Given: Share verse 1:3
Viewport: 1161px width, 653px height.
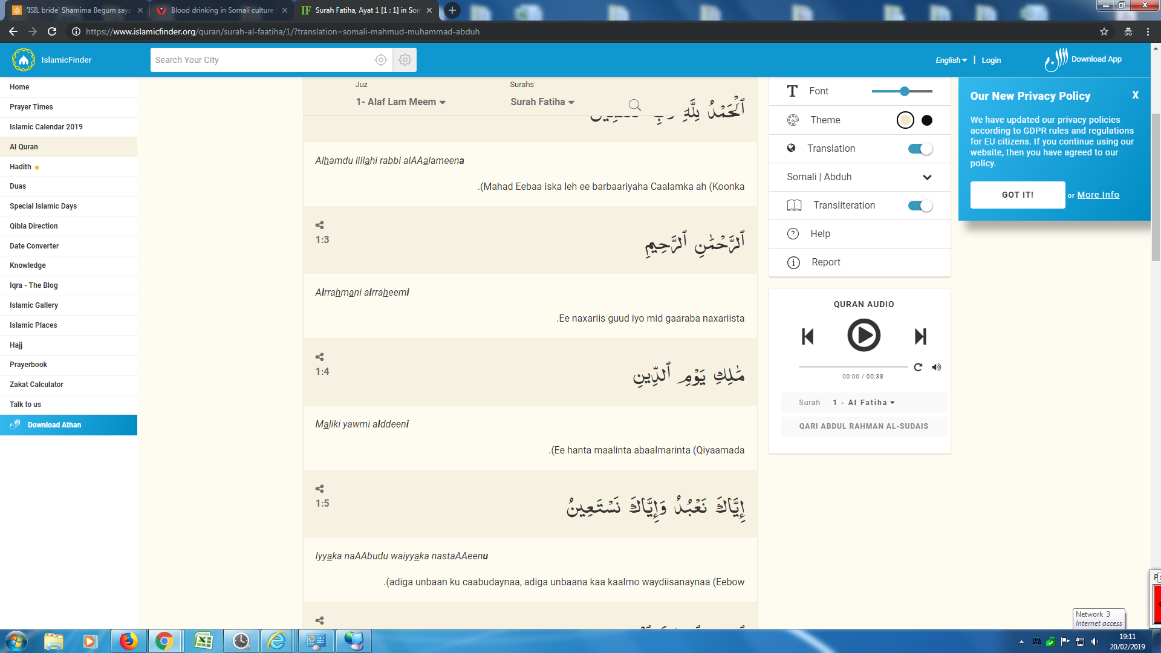Looking at the screenshot, I should (320, 225).
